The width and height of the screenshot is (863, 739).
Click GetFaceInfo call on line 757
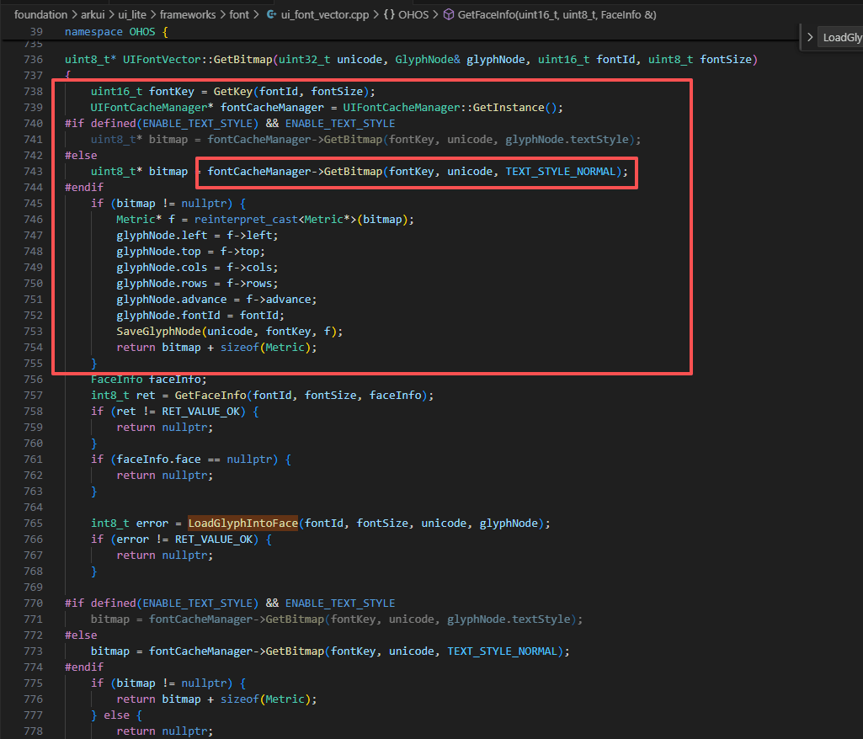coord(210,395)
